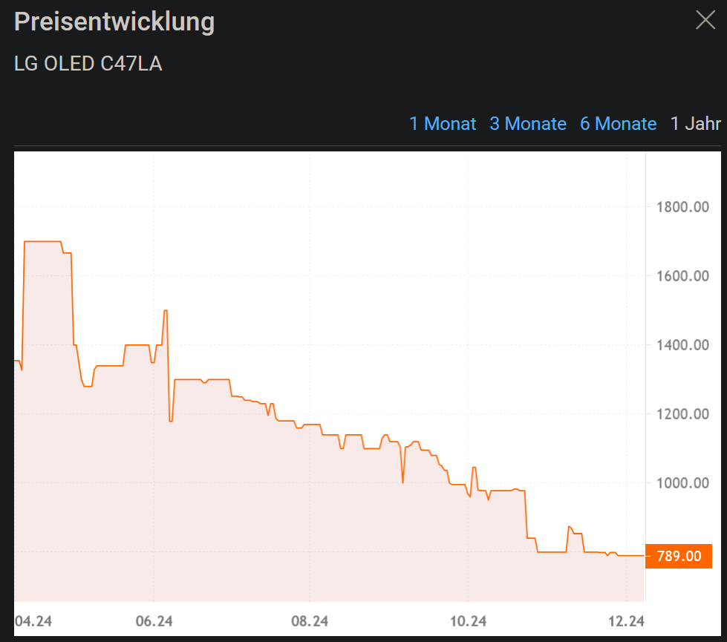Switch chart range to 1 Monat

pos(443,124)
